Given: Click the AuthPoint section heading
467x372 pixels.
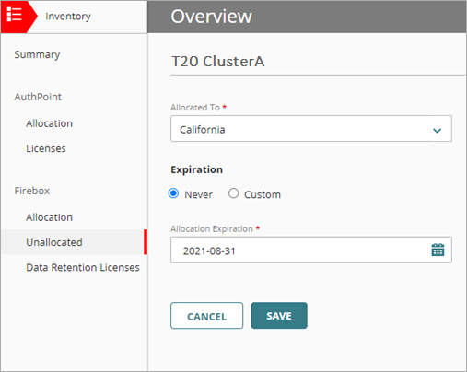Looking at the screenshot, I should point(38,97).
